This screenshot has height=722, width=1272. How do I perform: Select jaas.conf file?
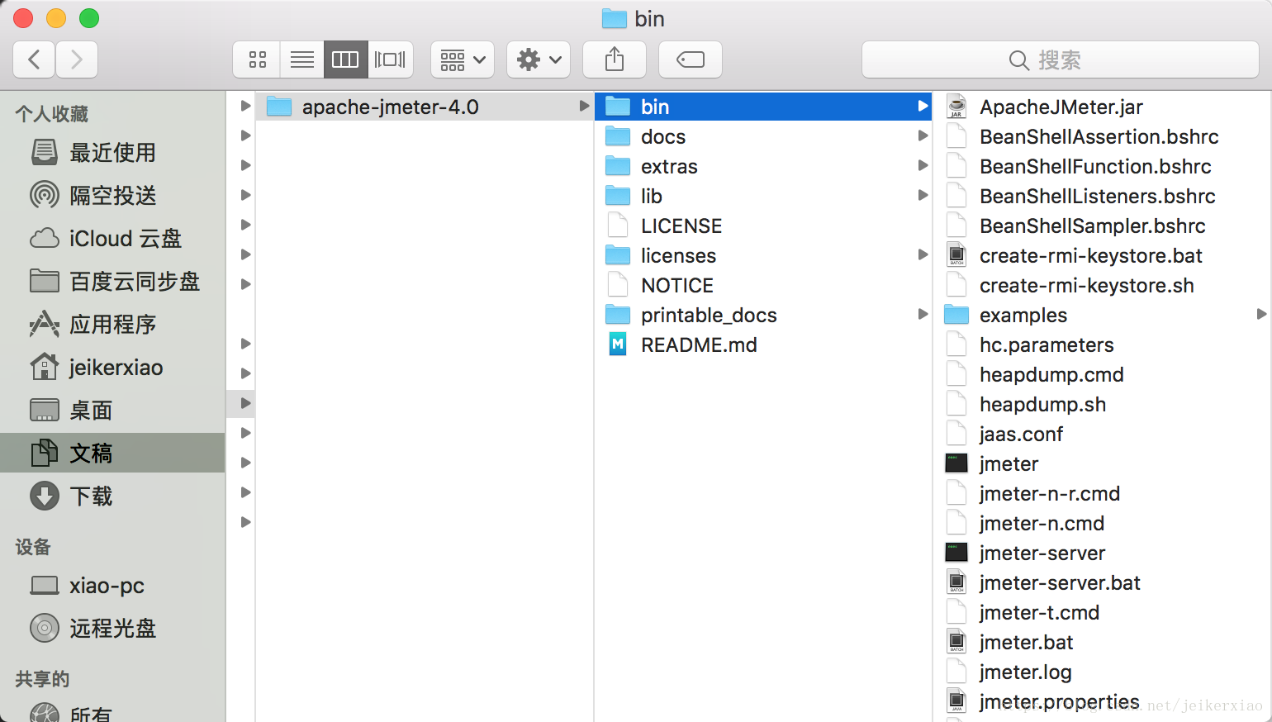1103,434
